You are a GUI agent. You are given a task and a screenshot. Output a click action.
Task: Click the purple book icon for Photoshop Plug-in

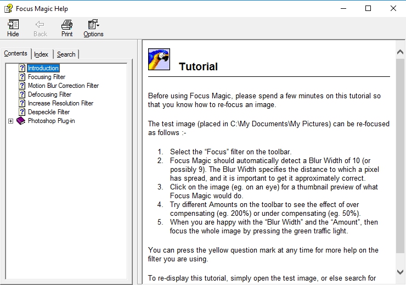21,121
